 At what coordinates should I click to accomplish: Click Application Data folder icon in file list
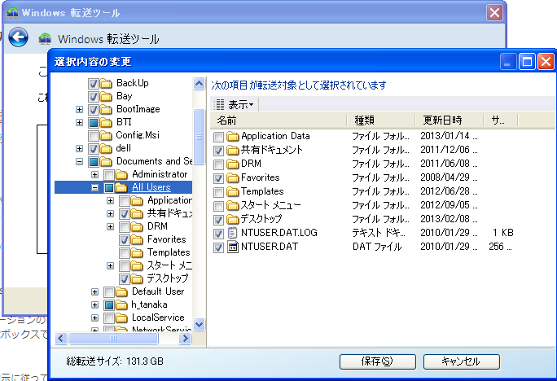(233, 136)
